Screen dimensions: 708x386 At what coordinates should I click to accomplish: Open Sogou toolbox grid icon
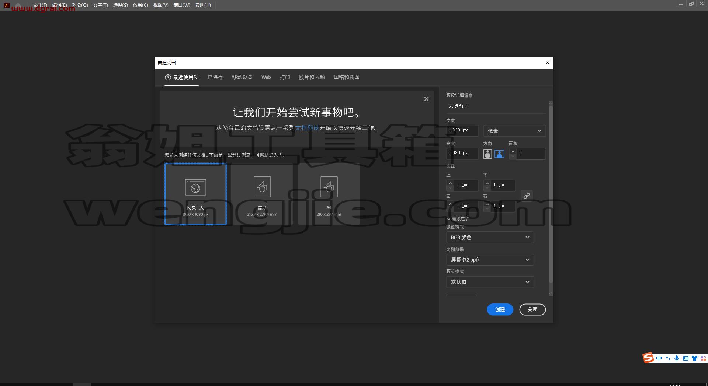point(703,358)
